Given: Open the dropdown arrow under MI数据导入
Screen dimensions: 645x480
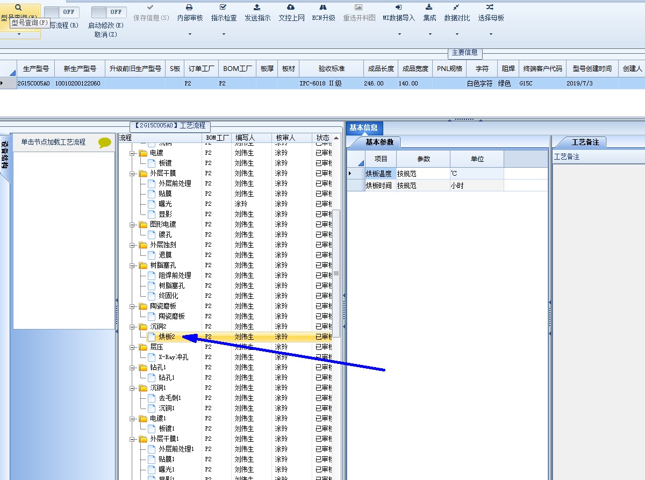Looking at the screenshot, I should [399, 34].
